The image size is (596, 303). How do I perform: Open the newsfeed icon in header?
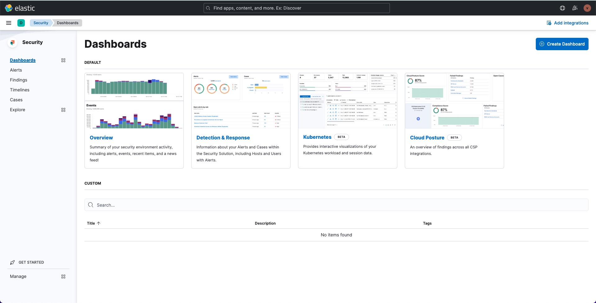[x=575, y=8]
